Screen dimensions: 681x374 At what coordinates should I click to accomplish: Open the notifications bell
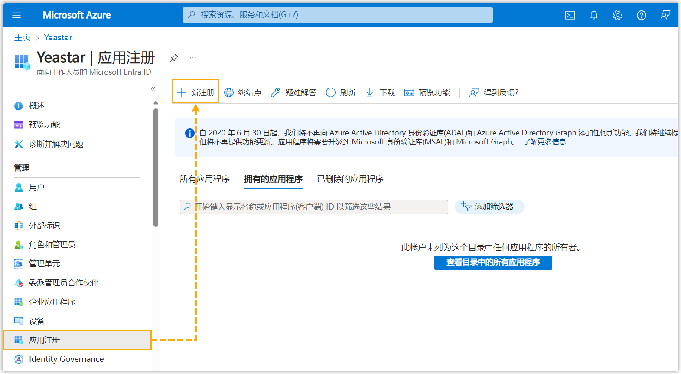tap(593, 15)
